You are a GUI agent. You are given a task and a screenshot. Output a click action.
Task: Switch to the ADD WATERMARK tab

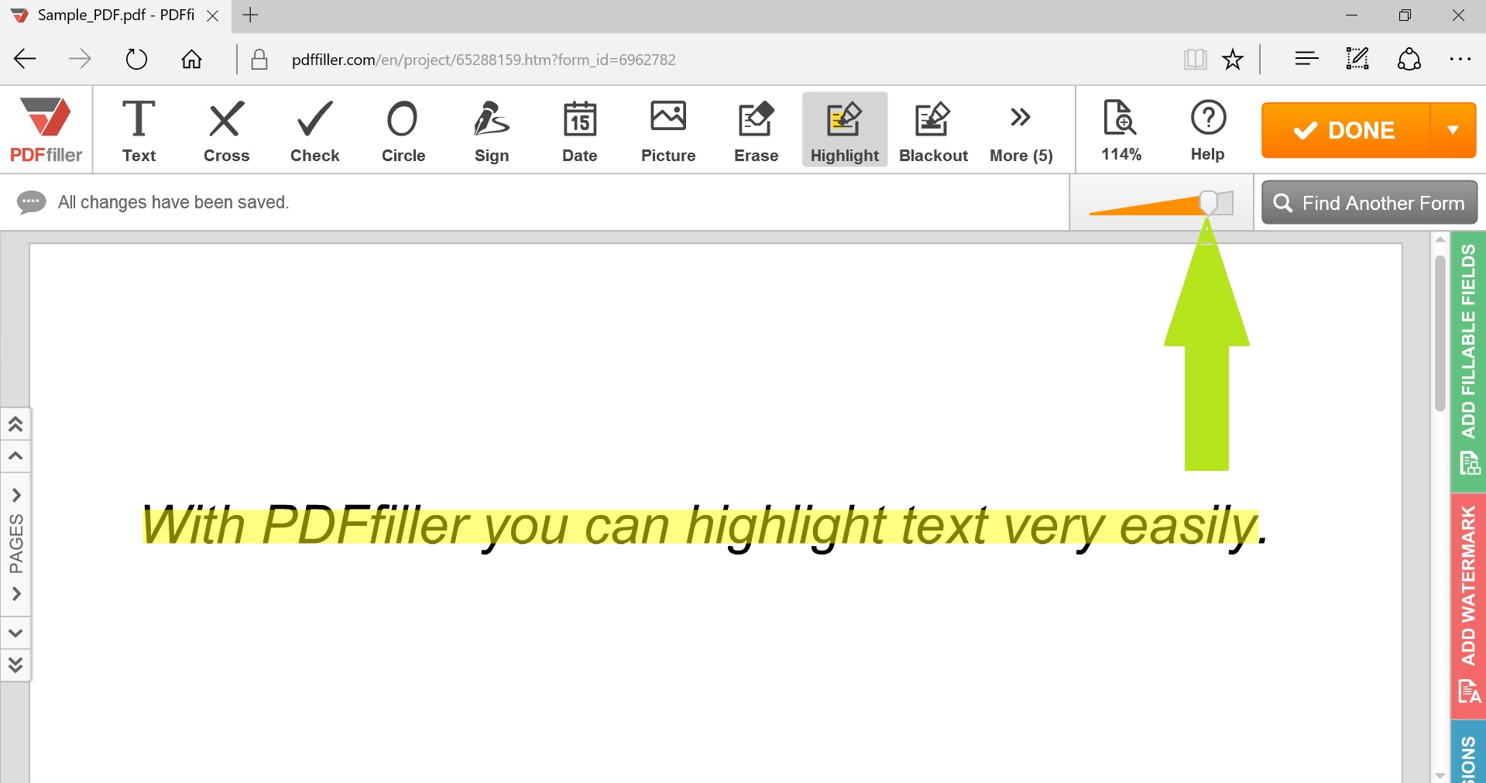[1468, 596]
